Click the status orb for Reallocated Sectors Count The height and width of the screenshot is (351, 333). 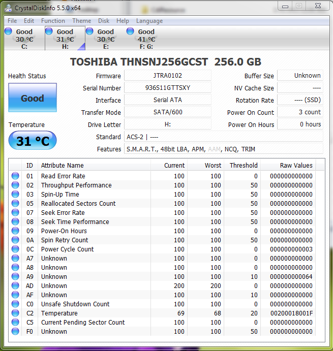tap(15, 204)
